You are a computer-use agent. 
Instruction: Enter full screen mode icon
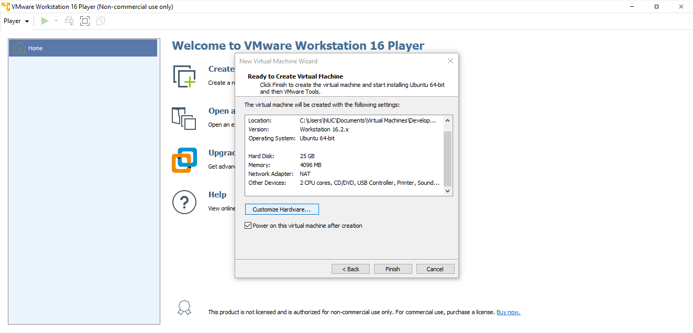pyautogui.click(x=85, y=21)
